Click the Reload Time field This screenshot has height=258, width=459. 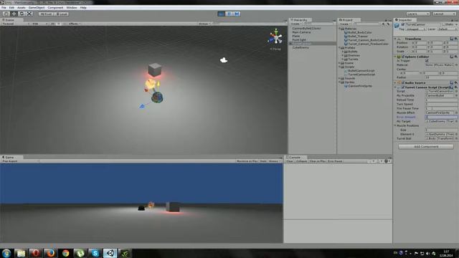point(442,100)
